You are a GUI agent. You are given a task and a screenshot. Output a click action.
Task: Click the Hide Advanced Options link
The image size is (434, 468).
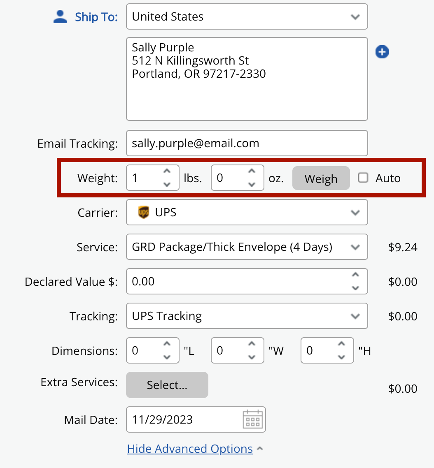[x=189, y=449]
